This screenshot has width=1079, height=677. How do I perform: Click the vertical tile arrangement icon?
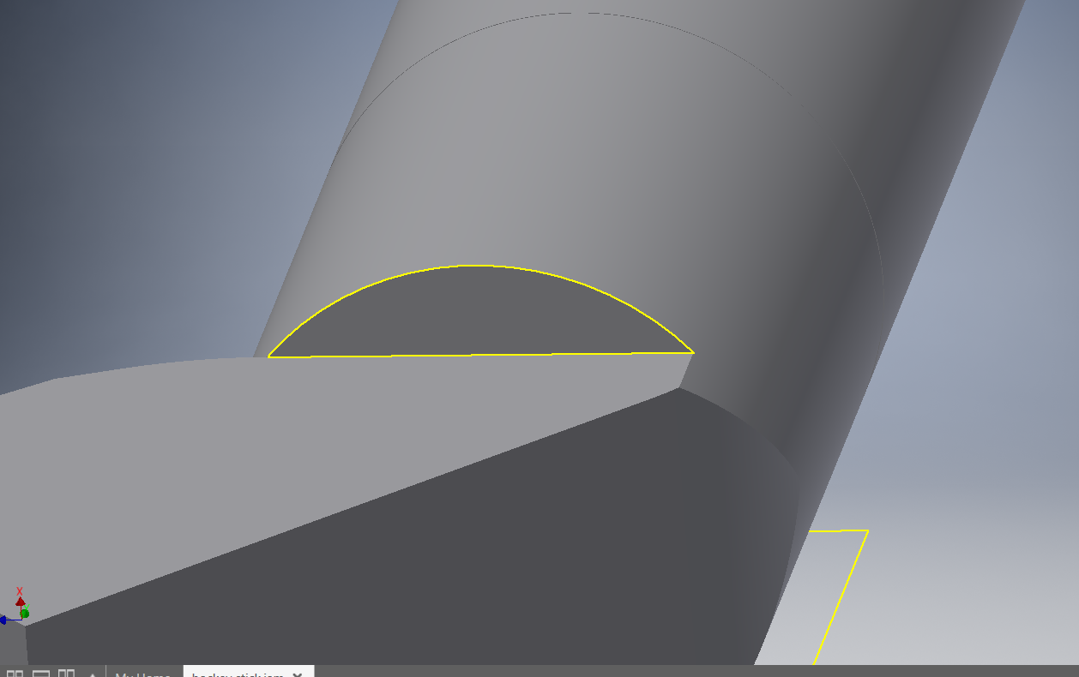click(65, 674)
